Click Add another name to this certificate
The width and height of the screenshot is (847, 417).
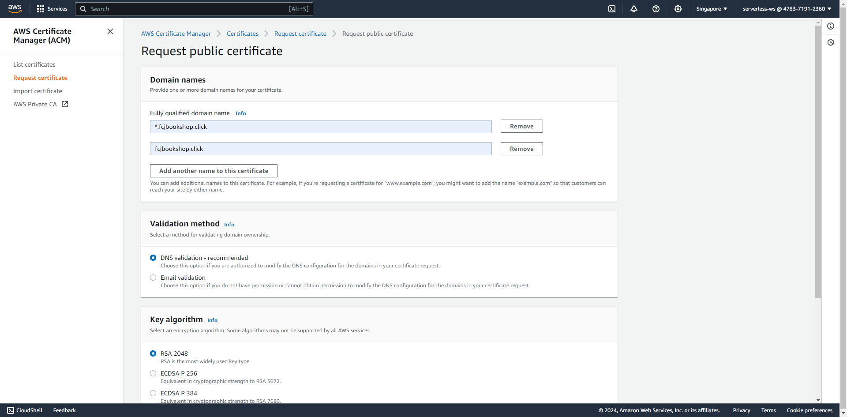pyautogui.click(x=214, y=171)
